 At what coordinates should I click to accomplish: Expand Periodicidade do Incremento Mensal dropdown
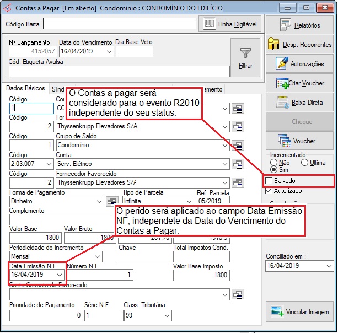(98, 257)
